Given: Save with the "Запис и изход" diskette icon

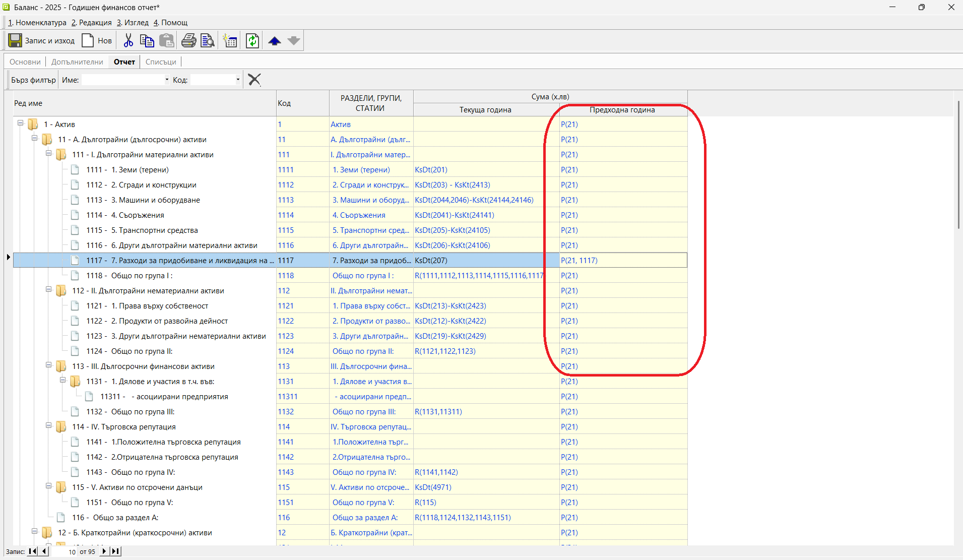Looking at the screenshot, I should point(15,40).
